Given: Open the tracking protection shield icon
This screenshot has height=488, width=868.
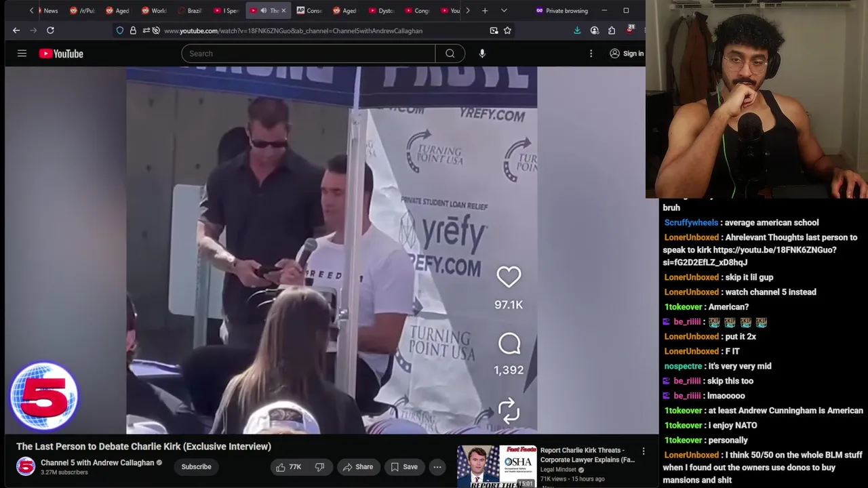Looking at the screenshot, I should (120, 30).
